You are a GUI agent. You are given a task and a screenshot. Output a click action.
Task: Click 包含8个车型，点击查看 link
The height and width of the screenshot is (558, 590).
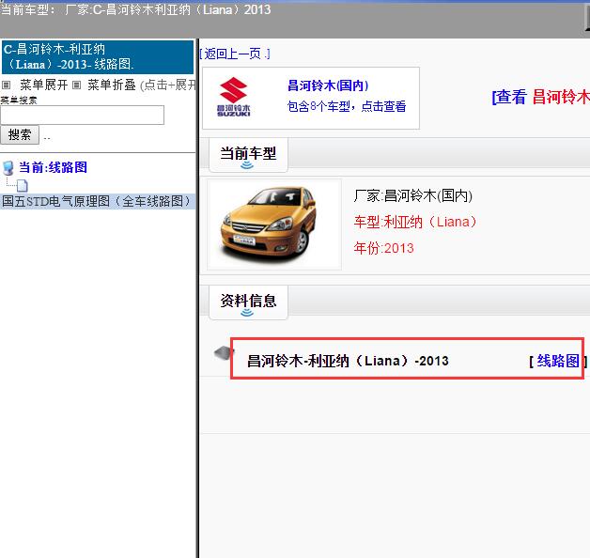click(347, 106)
